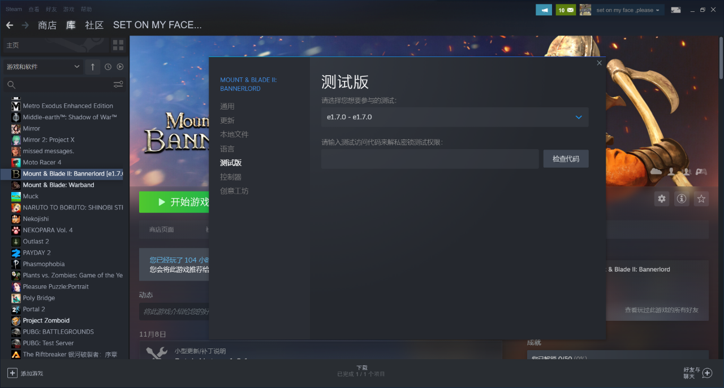Click the Portal 2 game icon
Screen dimensions: 724x388
pos(16,309)
